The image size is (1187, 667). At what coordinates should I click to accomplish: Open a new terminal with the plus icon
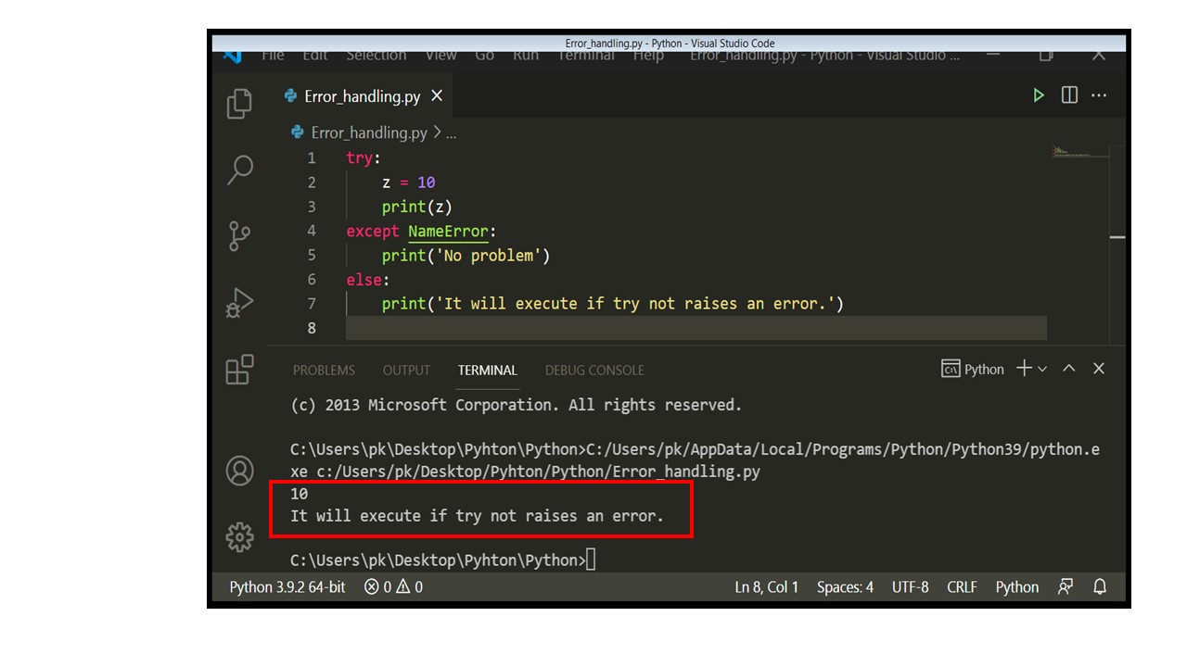(1026, 368)
